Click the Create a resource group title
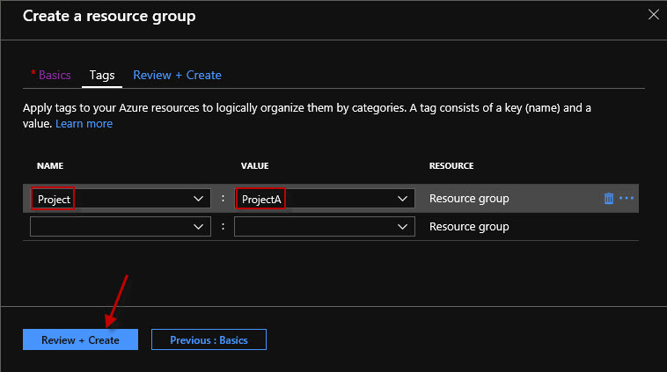 [x=109, y=16]
